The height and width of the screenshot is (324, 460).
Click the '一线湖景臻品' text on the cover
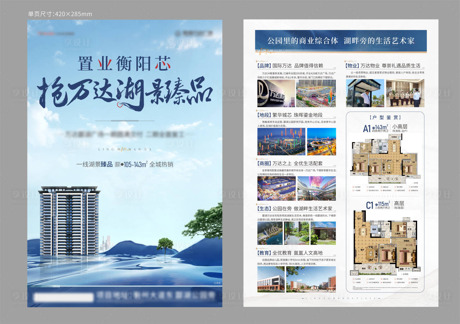[94, 164]
